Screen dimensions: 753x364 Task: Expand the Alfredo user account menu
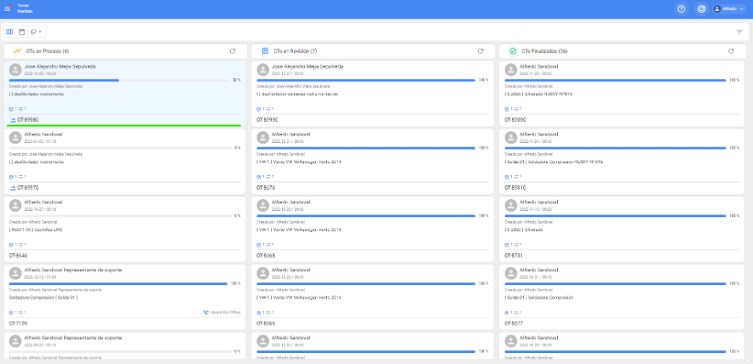click(x=727, y=9)
